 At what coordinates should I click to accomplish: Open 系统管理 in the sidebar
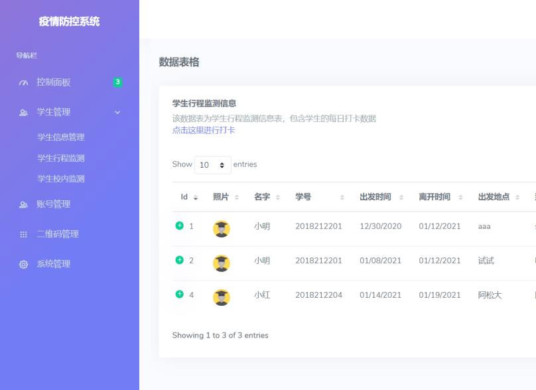coord(54,264)
